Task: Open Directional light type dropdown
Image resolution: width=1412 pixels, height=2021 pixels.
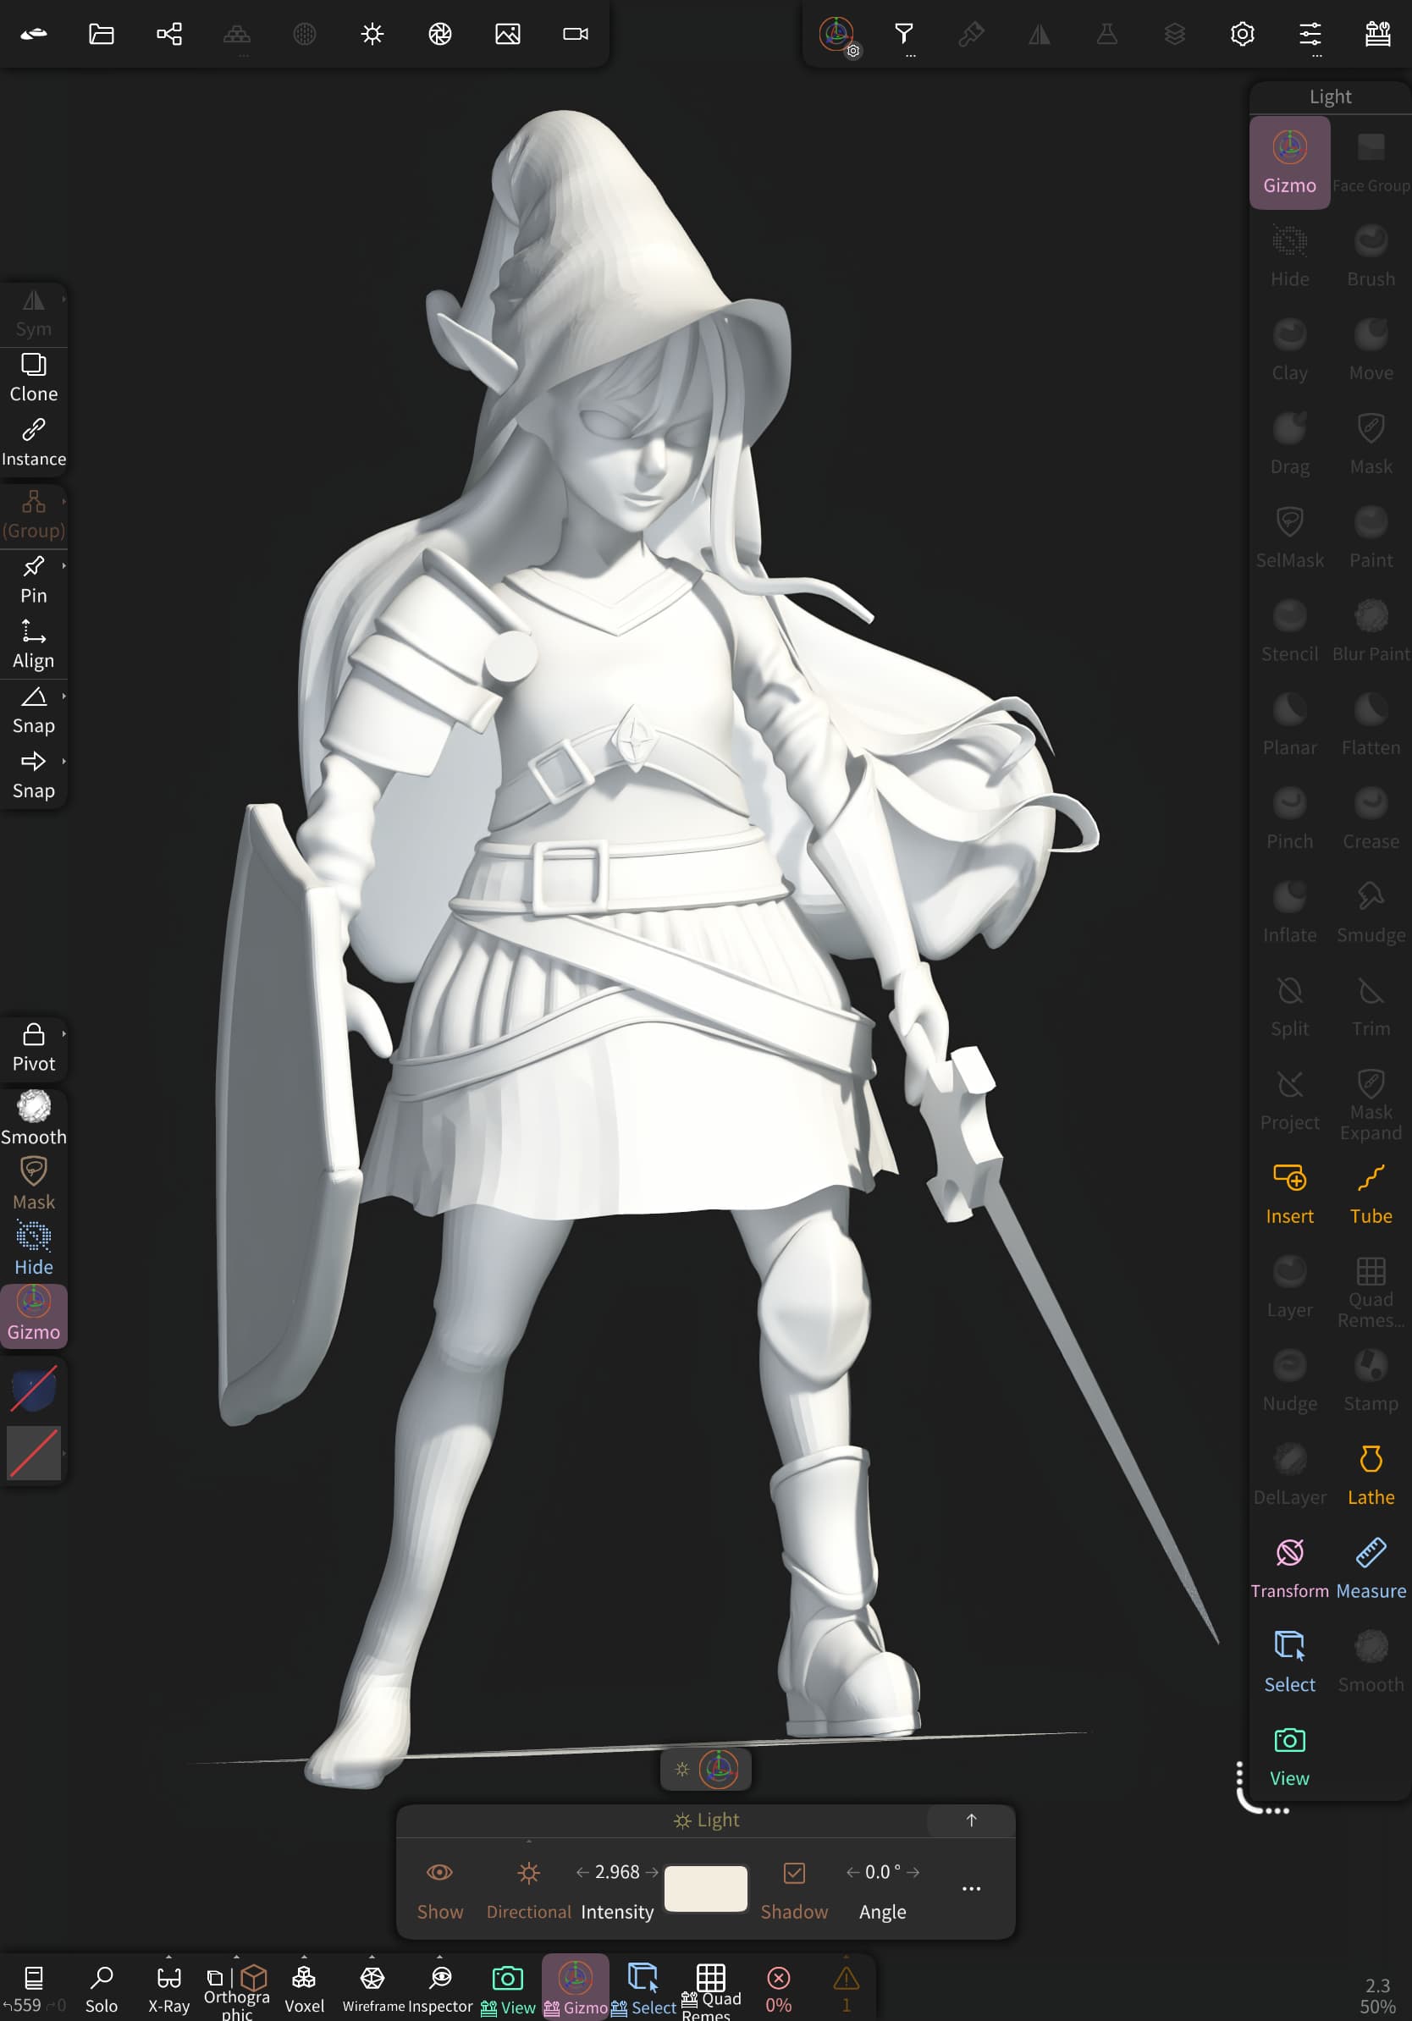Action: pos(528,1889)
